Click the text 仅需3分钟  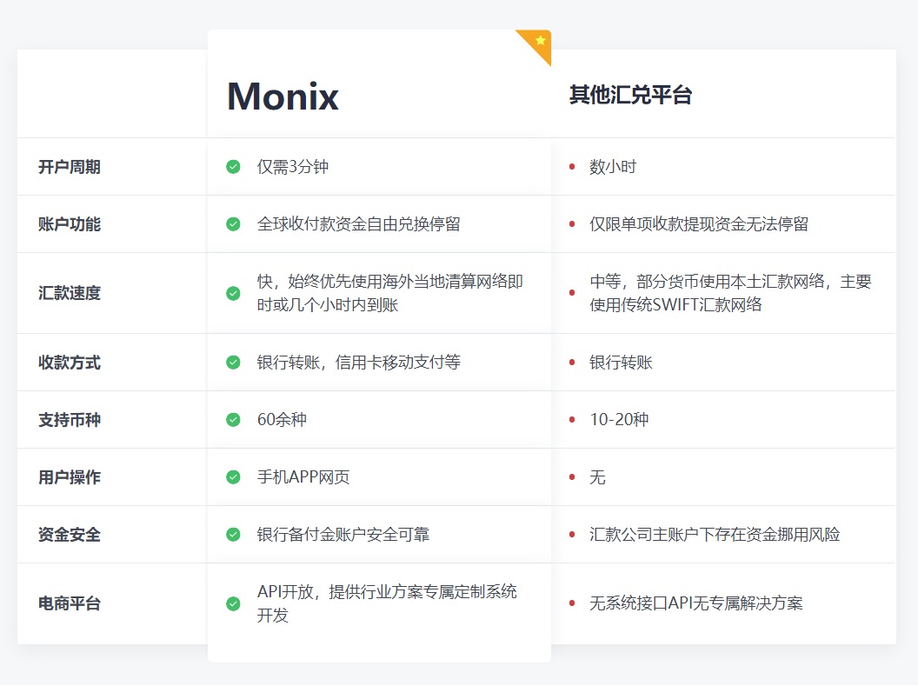(293, 167)
